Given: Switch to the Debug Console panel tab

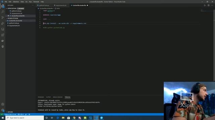Looking at the screenshot, I should pos(58,97).
